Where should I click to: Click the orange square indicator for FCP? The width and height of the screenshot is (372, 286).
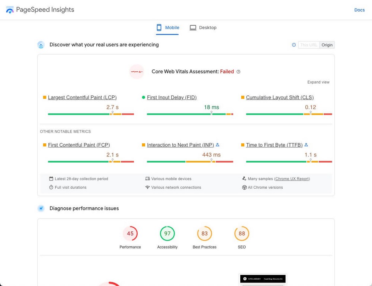(45, 145)
